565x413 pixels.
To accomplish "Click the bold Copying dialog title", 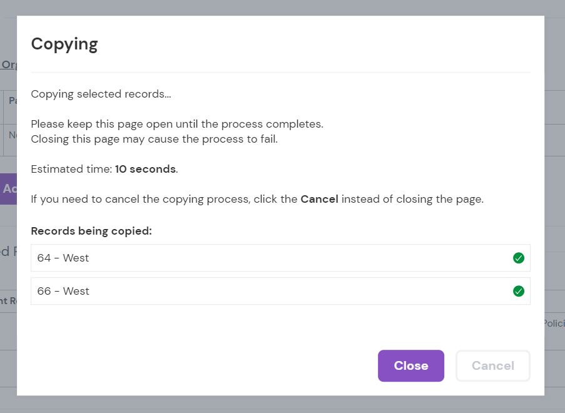I will pos(64,44).
